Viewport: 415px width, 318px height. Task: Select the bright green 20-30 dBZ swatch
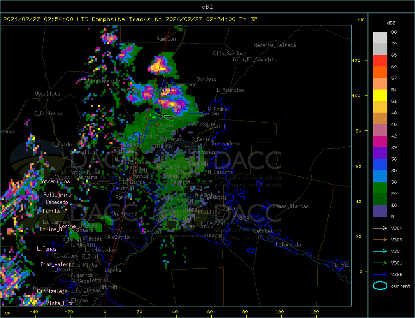pyautogui.click(x=380, y=188)
